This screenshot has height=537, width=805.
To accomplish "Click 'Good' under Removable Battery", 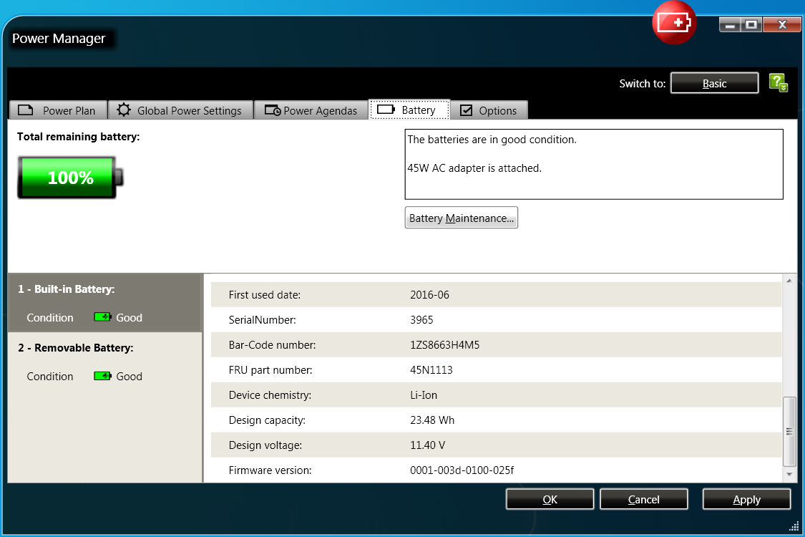I will pos(129,376).
